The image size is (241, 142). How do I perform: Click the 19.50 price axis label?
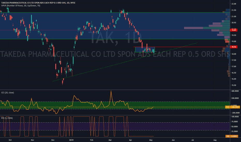234,35
